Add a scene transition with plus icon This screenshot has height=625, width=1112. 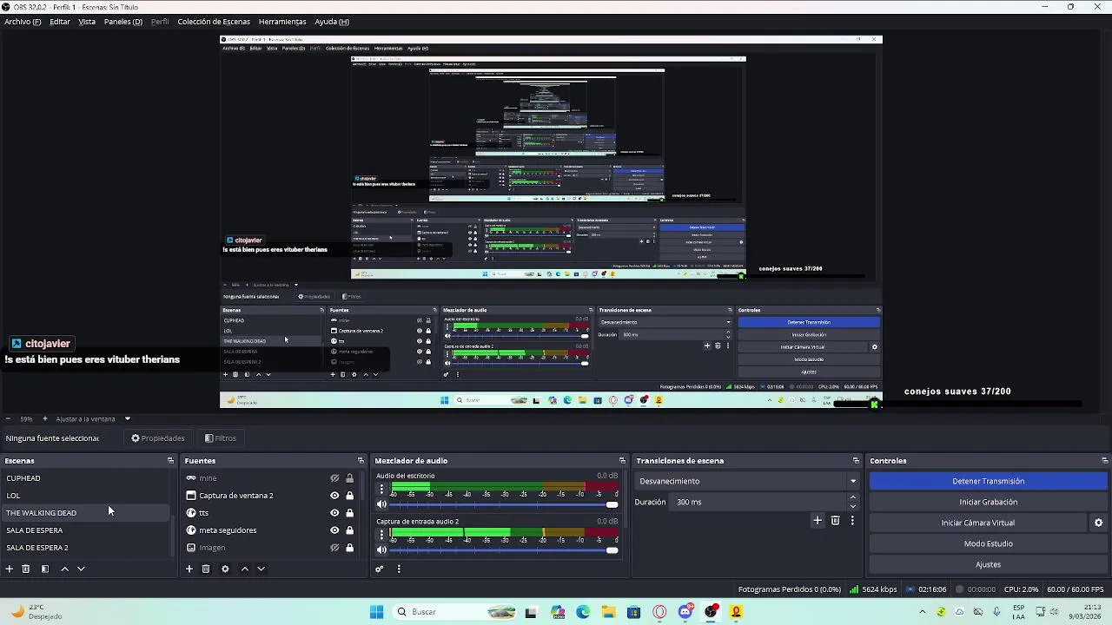click(x=817, y=520)
